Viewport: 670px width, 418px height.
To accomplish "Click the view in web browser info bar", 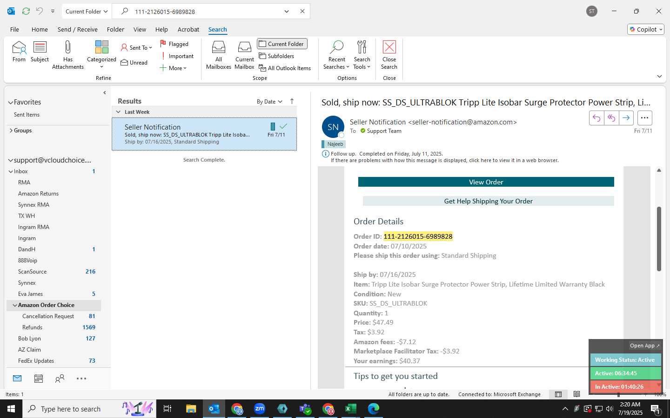I will [444, 160].
